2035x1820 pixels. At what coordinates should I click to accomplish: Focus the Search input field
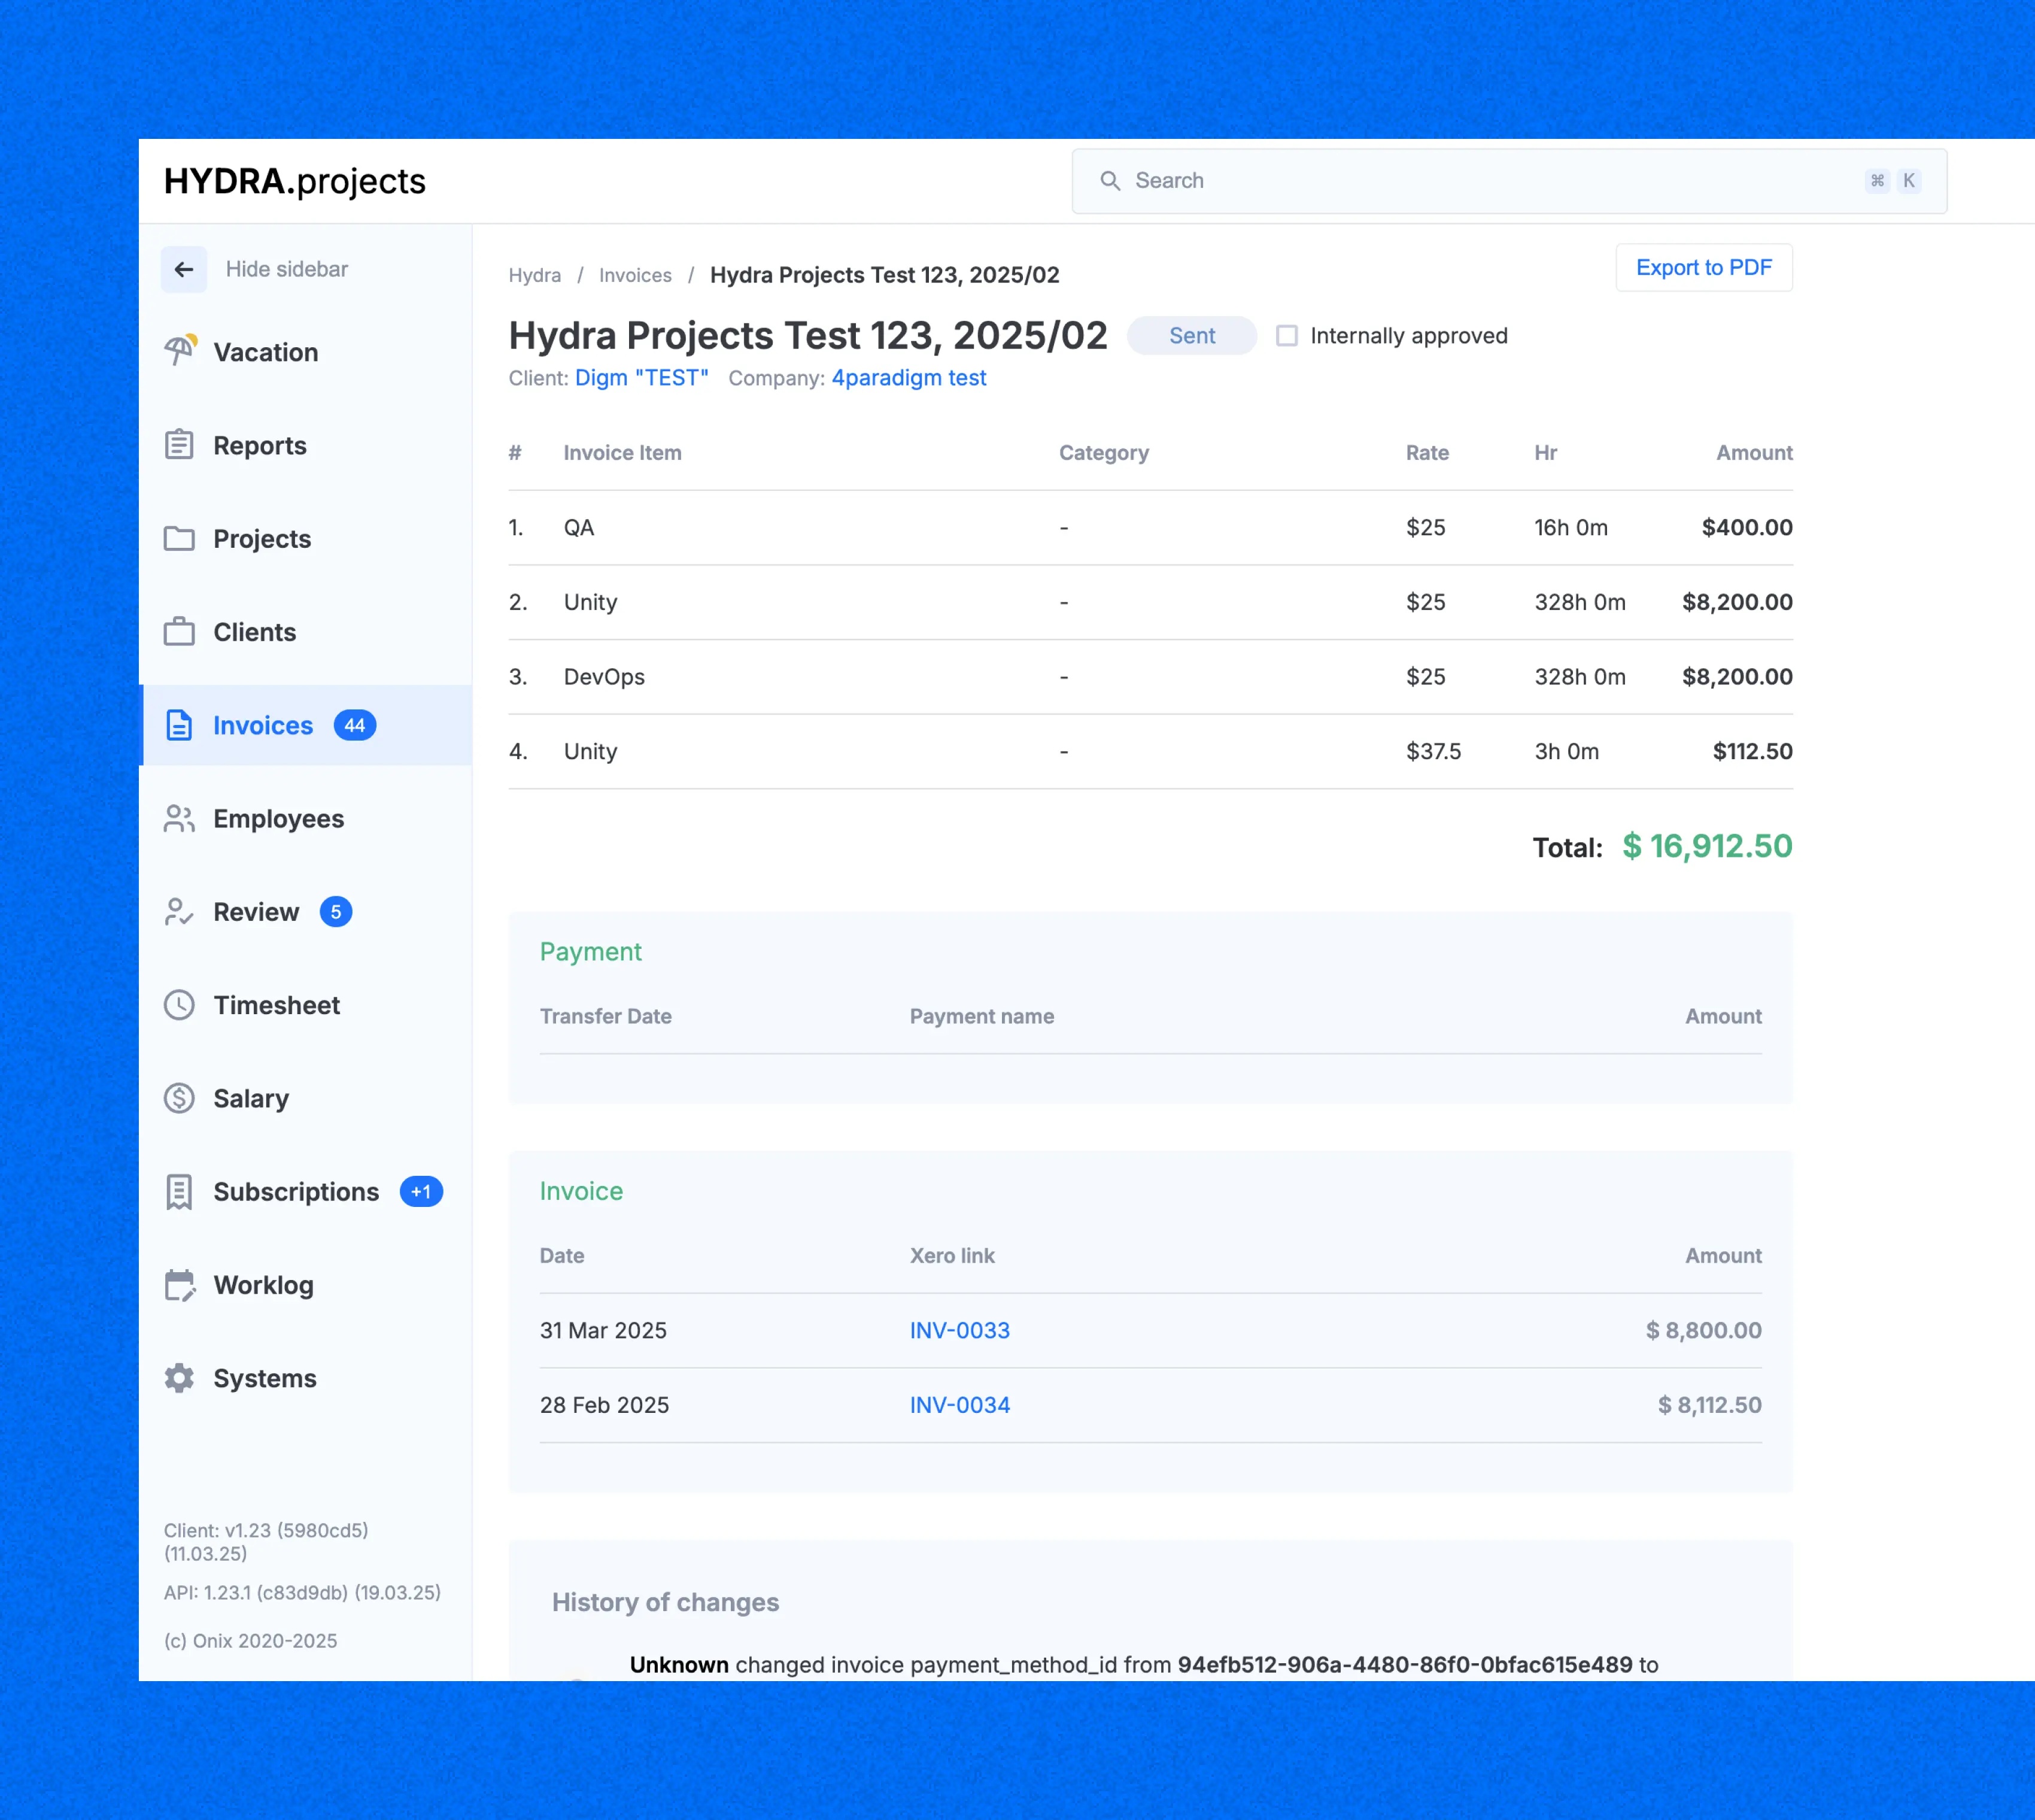1508,181
